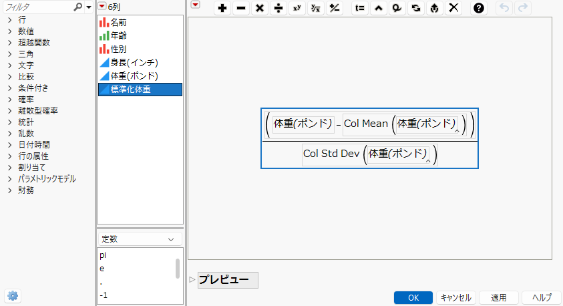Expand the 確率 function category
Image resolution: width=563 pixels, height=306 pixels.
pyautogui.click(x=10, y=100)
